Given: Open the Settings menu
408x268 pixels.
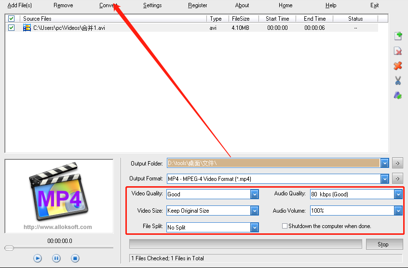Looking at the screenshot, I should (x=152, y=5).
